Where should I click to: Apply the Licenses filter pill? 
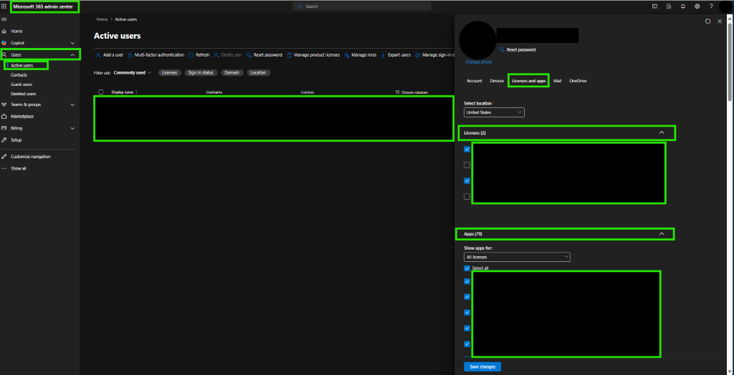tap(169, 72)
